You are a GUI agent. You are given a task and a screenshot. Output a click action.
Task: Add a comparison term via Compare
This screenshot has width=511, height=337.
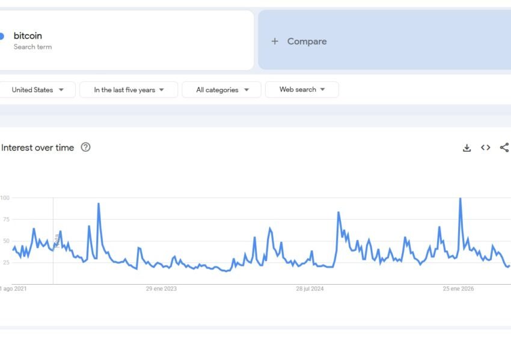385,40
